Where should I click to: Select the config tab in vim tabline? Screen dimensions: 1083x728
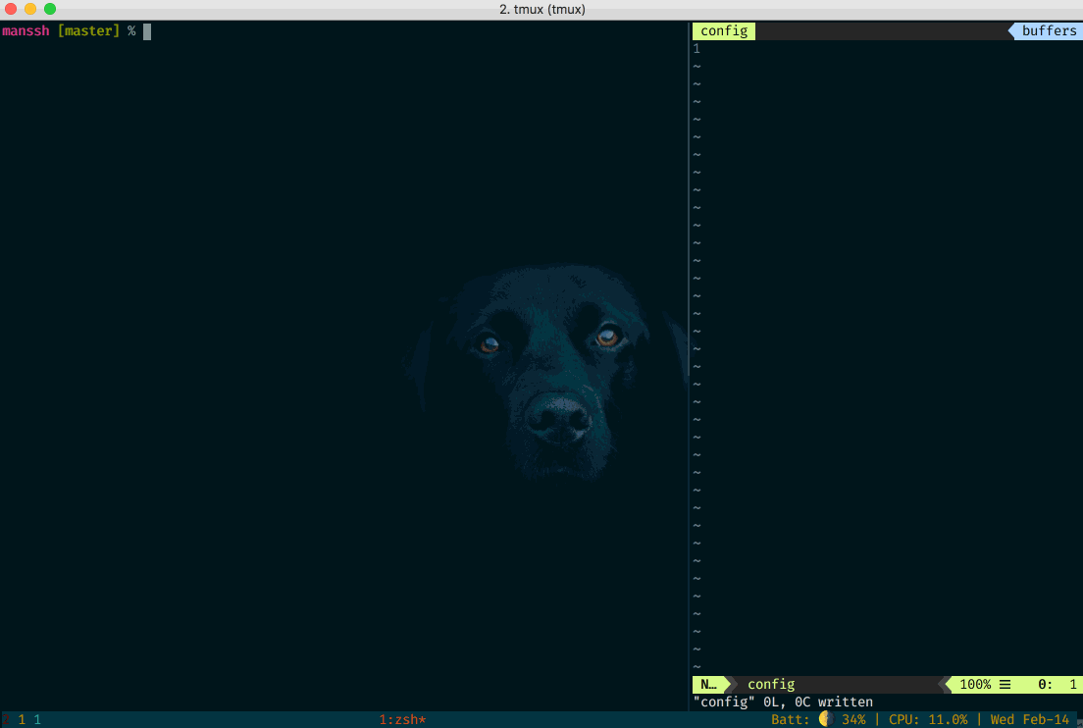coord(724,30)
